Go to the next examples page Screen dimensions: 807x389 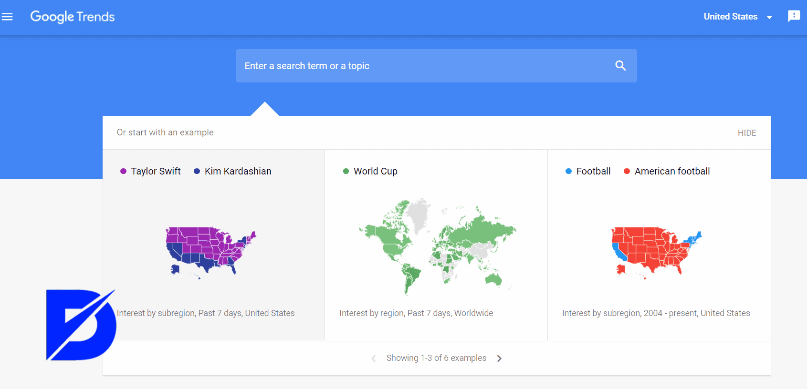point(499,358)
